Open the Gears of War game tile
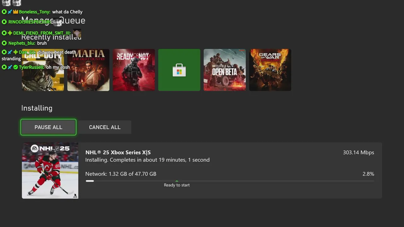404x227 pixels. [270, 70]
